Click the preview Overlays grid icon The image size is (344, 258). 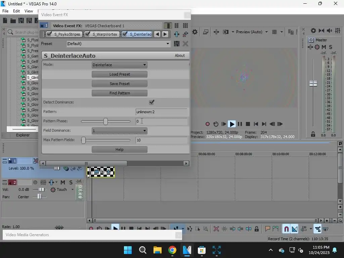pos(274,32)
